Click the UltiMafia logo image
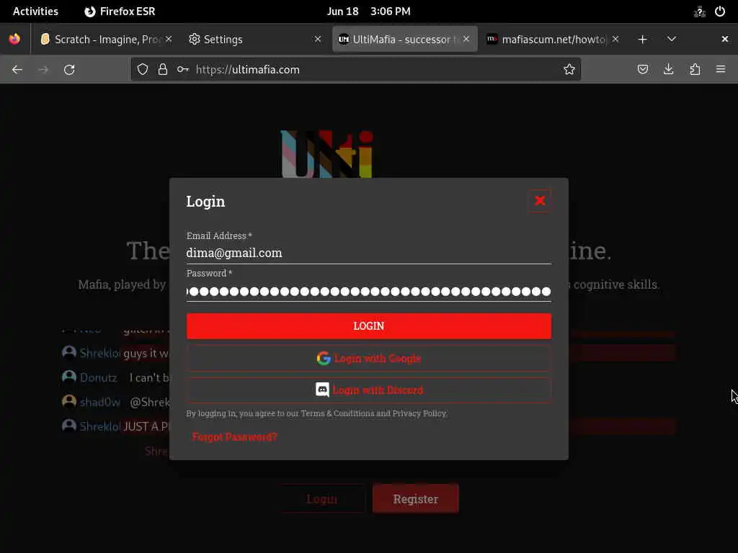Image resolution: width=738 pixels, height=553 pixels. click(x=326, y=154)
